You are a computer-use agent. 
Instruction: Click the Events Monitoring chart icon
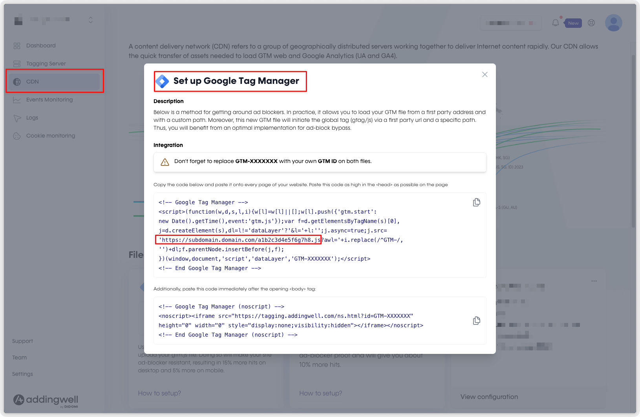(17, 100)
